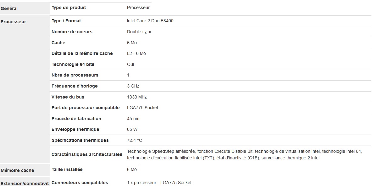Select the 3 GHz clock value

[x=133, y=86]
